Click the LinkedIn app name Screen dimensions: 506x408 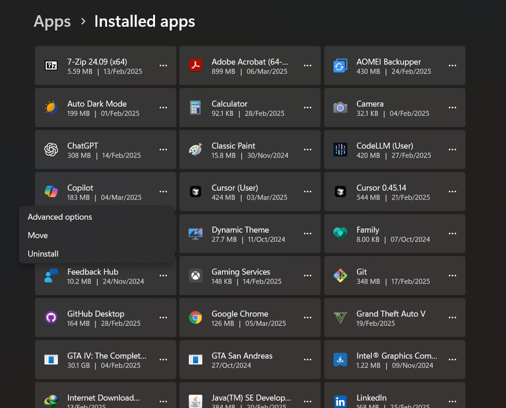click(371, 398)
